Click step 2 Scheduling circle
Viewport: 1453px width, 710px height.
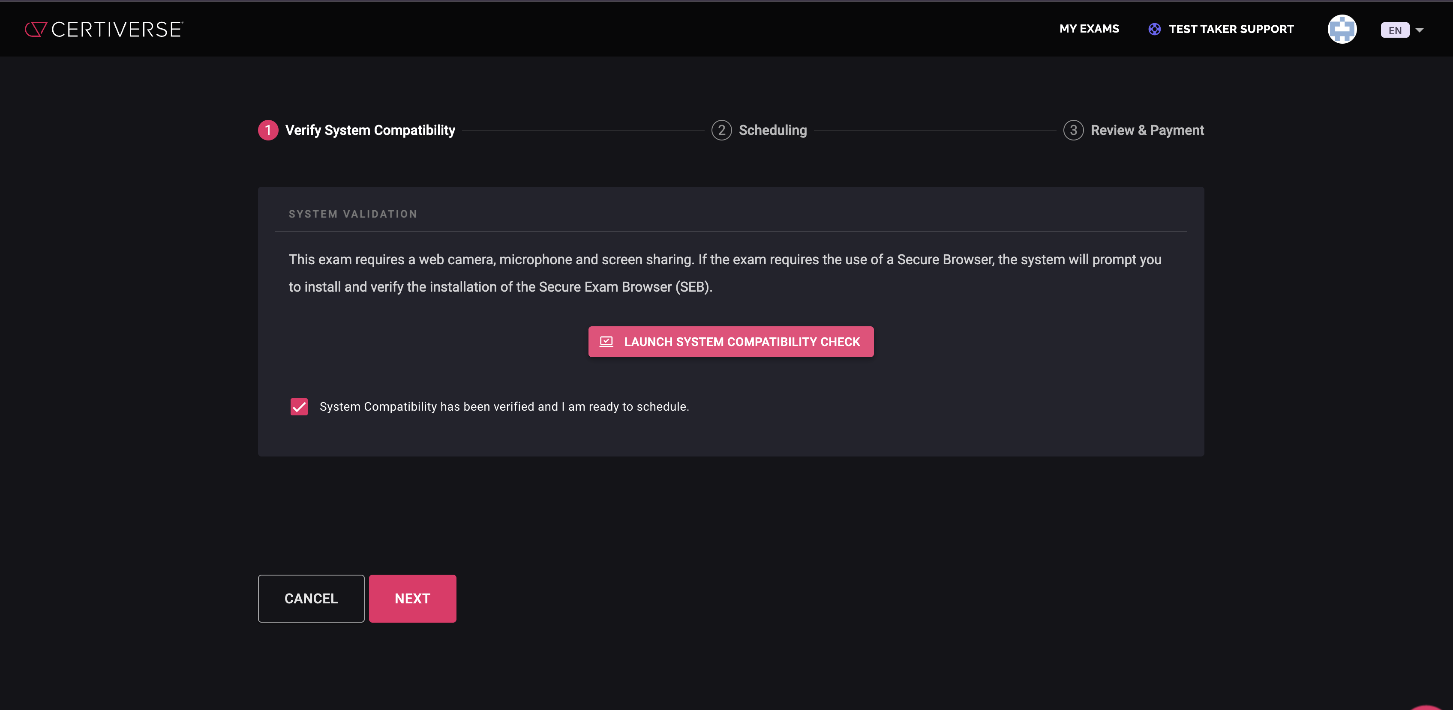(721, 130)
